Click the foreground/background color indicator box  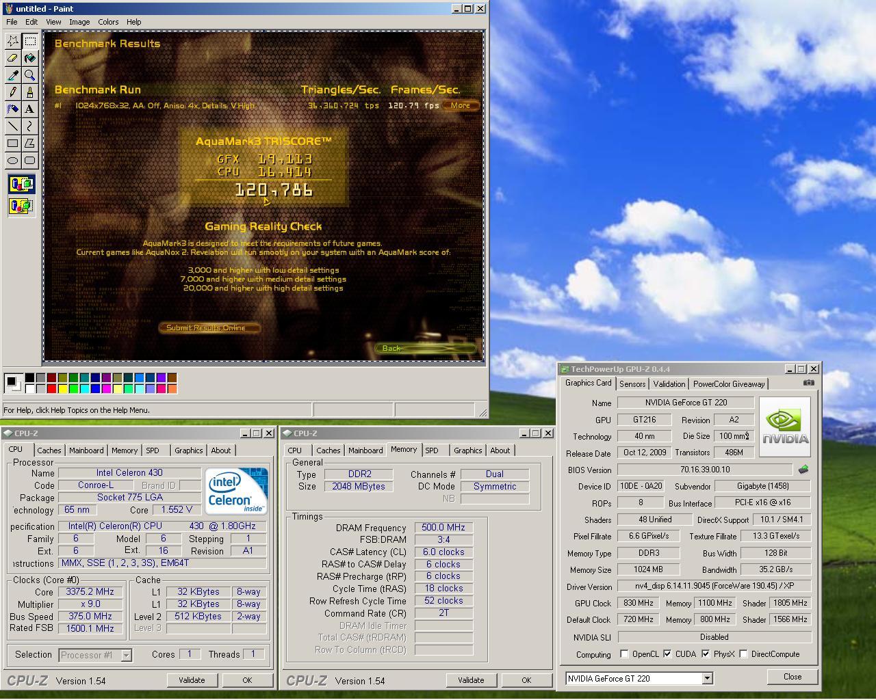click(13, 383)
